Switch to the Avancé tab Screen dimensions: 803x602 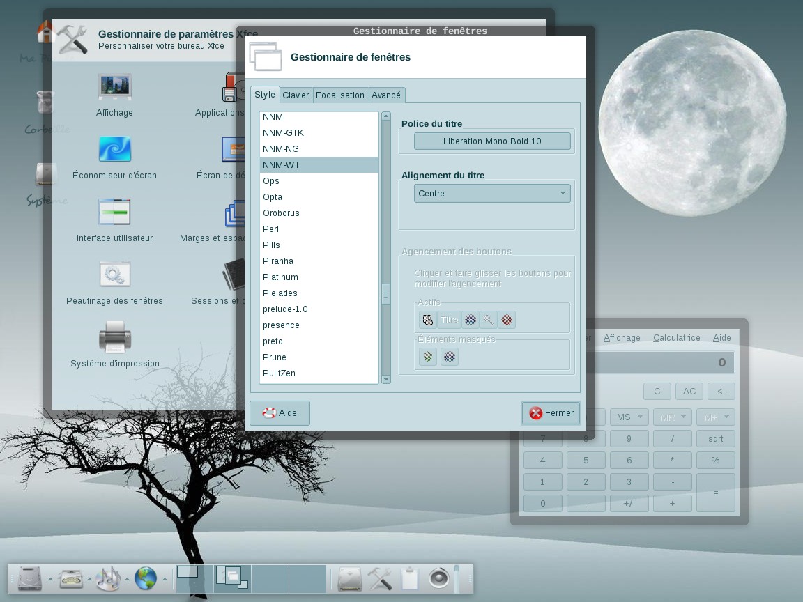tap(386, 95)
